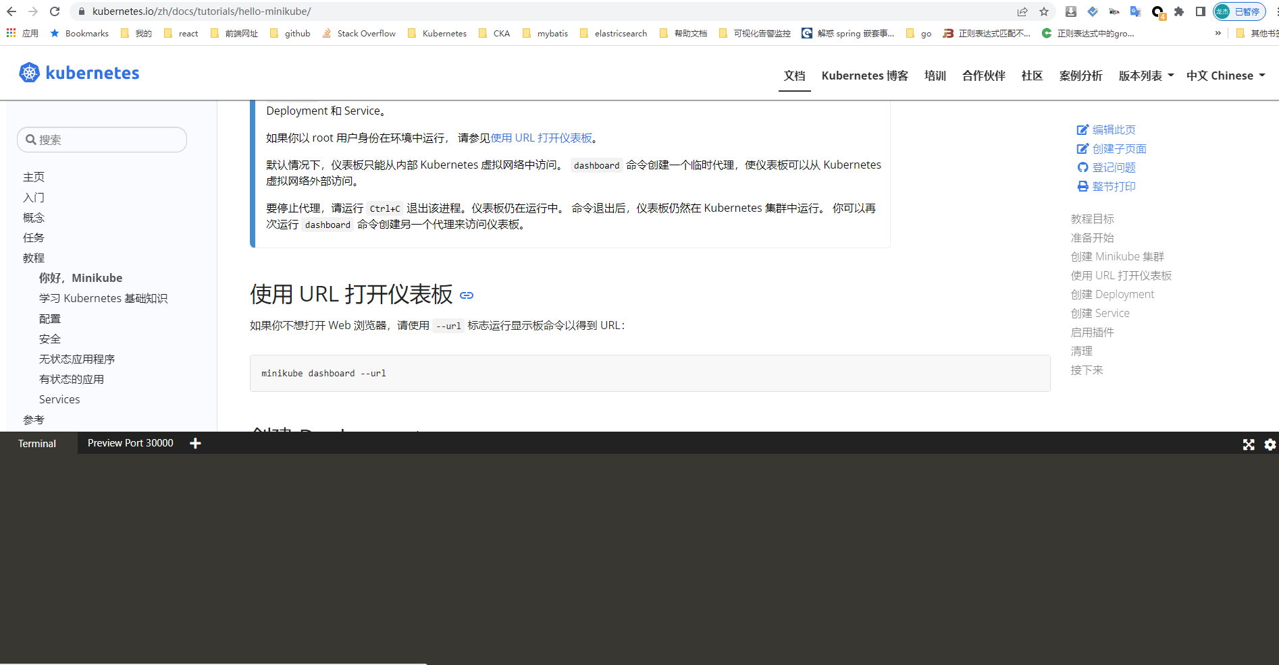Open the 案例分析 navigation item

1081,76
